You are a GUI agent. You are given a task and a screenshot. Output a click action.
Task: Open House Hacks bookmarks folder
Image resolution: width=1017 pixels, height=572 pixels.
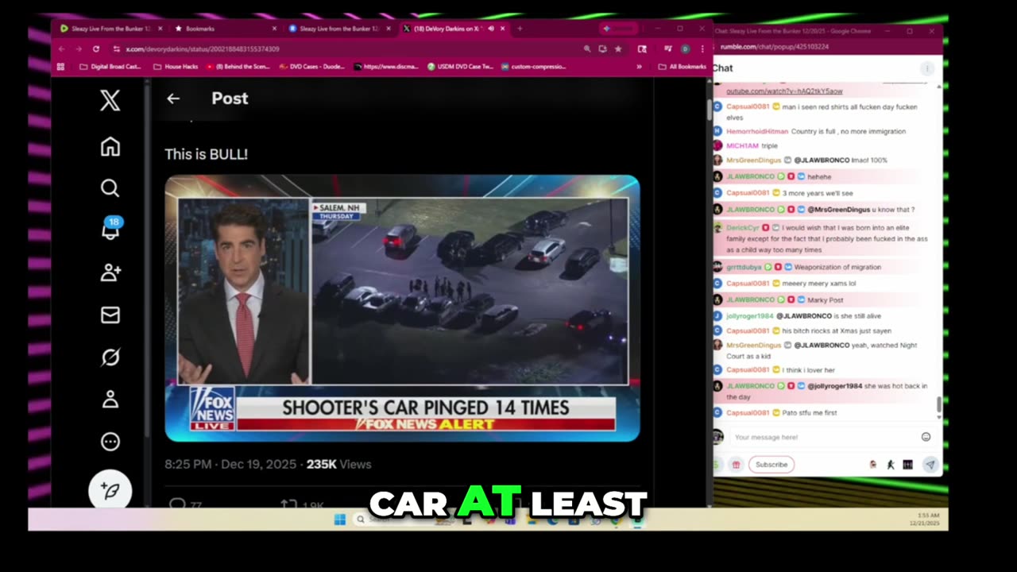point(176,67)
